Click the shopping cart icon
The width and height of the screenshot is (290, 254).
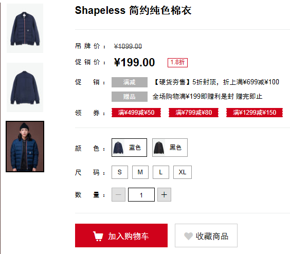pyautogui.click(x=98, y=236)
